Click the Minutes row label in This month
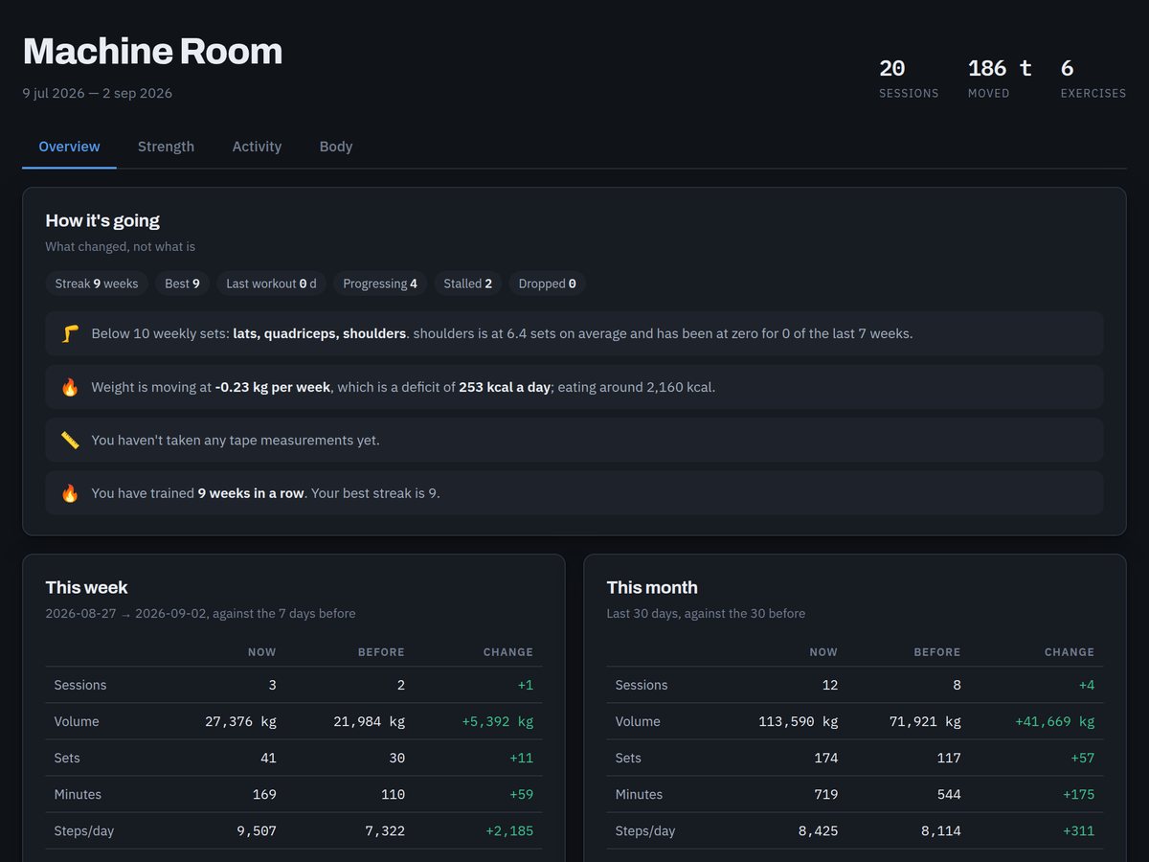 tap(639, 794)
